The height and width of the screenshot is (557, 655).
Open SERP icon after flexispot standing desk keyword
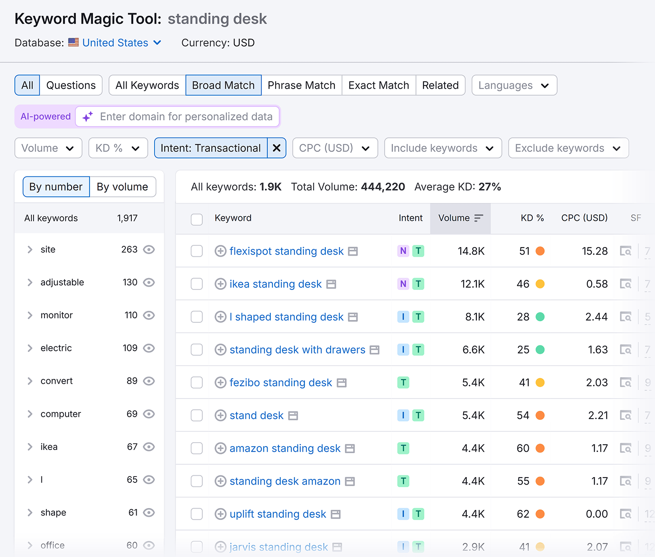(353, 251)
